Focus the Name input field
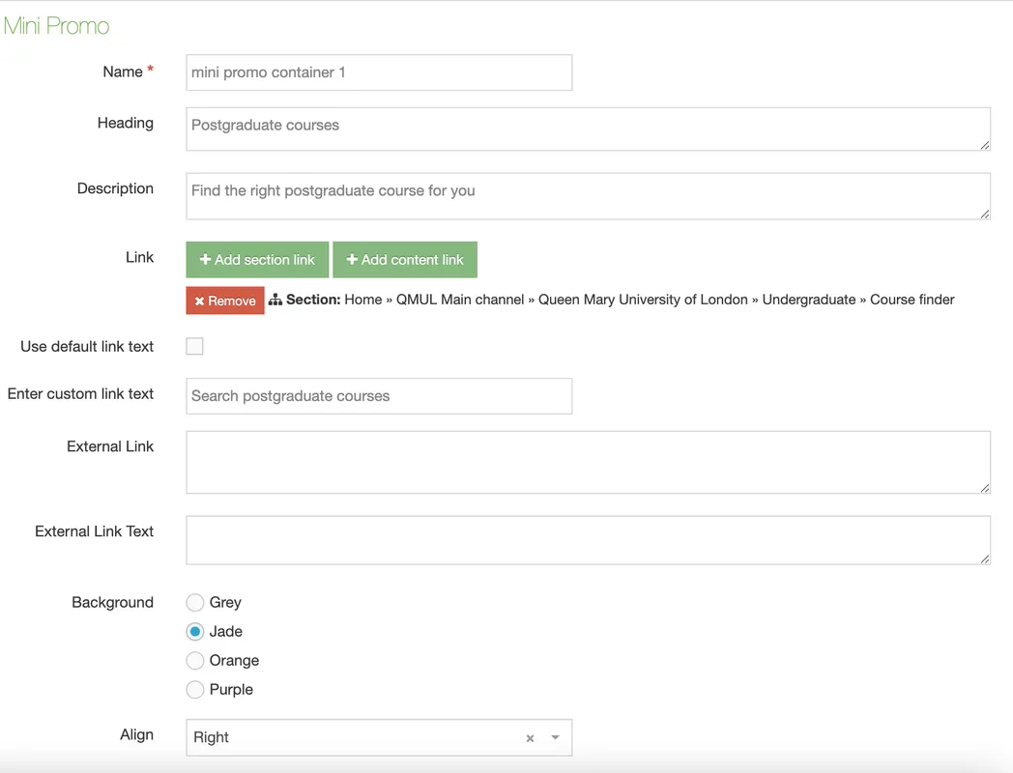1013x773 pixels. [x=379, y=72]
